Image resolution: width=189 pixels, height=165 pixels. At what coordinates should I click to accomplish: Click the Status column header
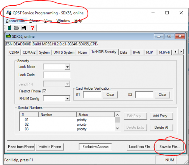click(x=96, y=115)
